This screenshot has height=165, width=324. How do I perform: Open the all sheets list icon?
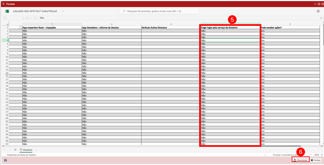[x=15, y=150]
